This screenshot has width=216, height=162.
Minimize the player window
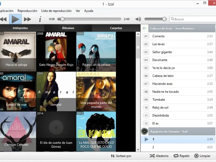(x=198, y=4)
